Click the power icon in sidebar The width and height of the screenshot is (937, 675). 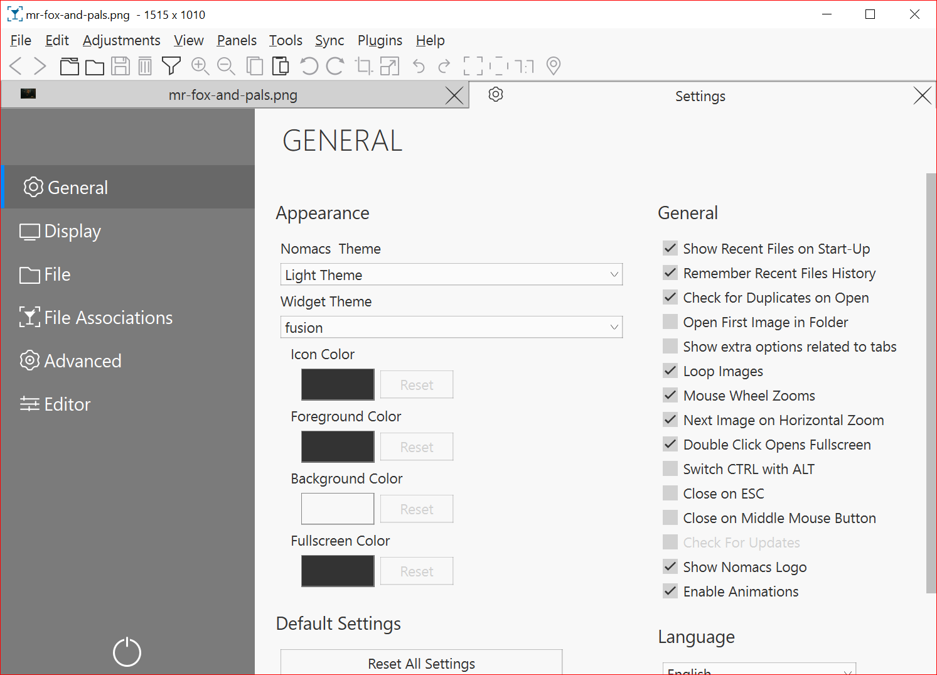click(127, 652)
